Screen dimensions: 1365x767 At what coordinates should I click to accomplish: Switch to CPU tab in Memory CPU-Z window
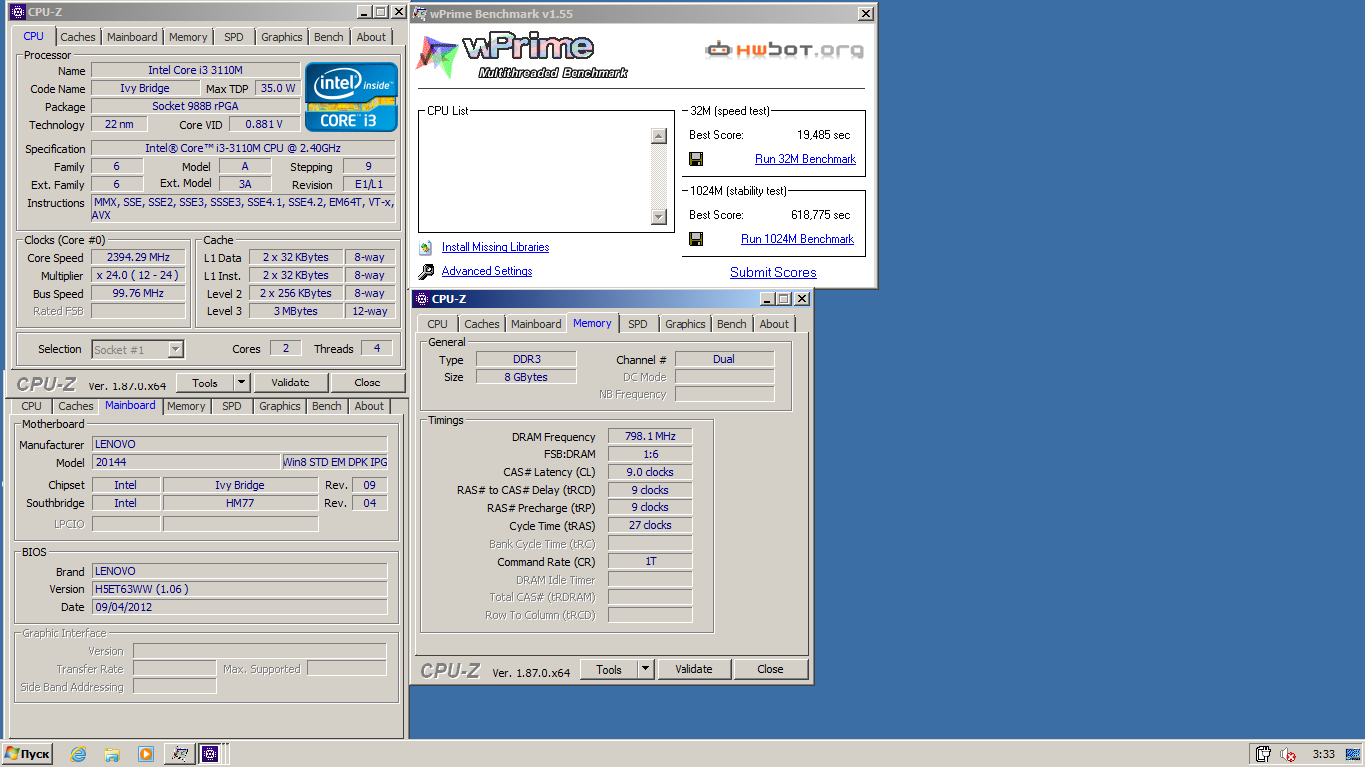tap(437, 324)
